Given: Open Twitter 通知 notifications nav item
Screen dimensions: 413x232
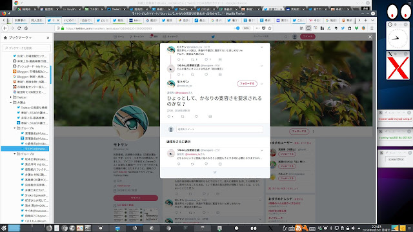Looking at the screenshot, I should coord(154,37).
